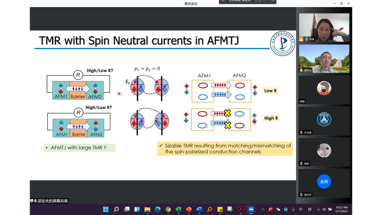
Task: Expand the system tray hidden icons chevron
Action: tap(262, 209)
